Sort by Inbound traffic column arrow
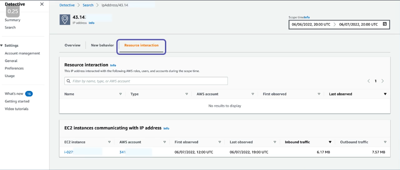This screenshot has height=170, width=400. coord(330,142)
